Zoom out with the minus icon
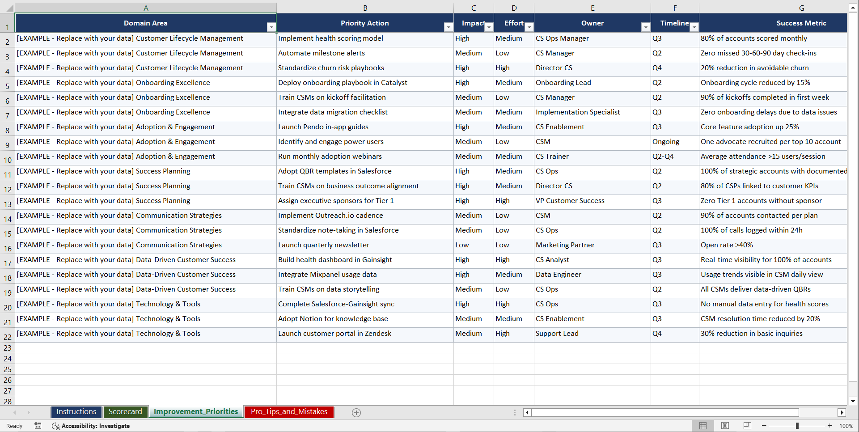 (x=764, y=426)
